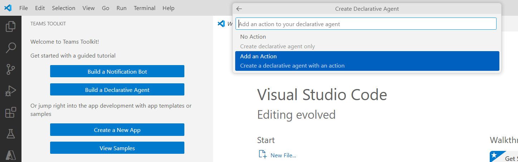Image resolution: width=518 pixels, height=162 pixels.
Task: Open the Selection menu
Action: [x=63, y=8]
